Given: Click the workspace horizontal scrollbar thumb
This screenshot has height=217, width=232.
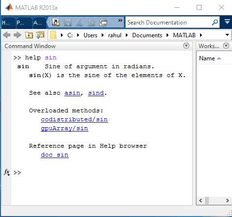Looking at the screenshot, I should (207, 200).
